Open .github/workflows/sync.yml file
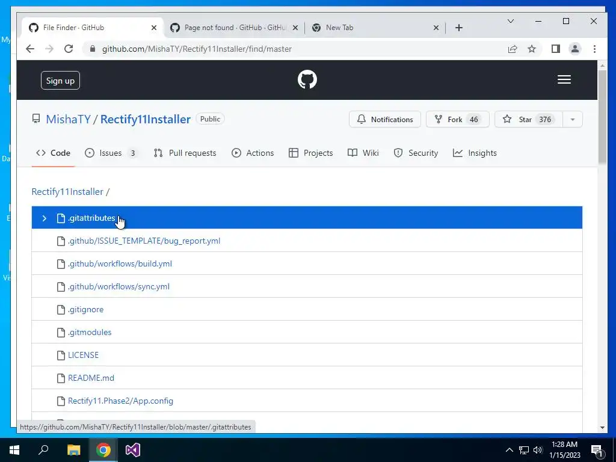Viewport: 616px width, 462px height. tap(119, 286)
